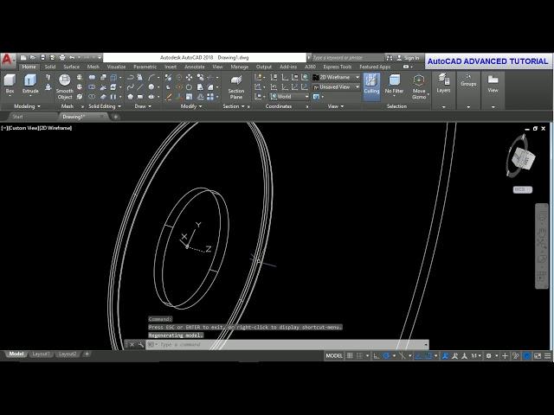Toggle the MODEL space status button
The width and height of the screenshot is (554, 415).
(334, 355)
